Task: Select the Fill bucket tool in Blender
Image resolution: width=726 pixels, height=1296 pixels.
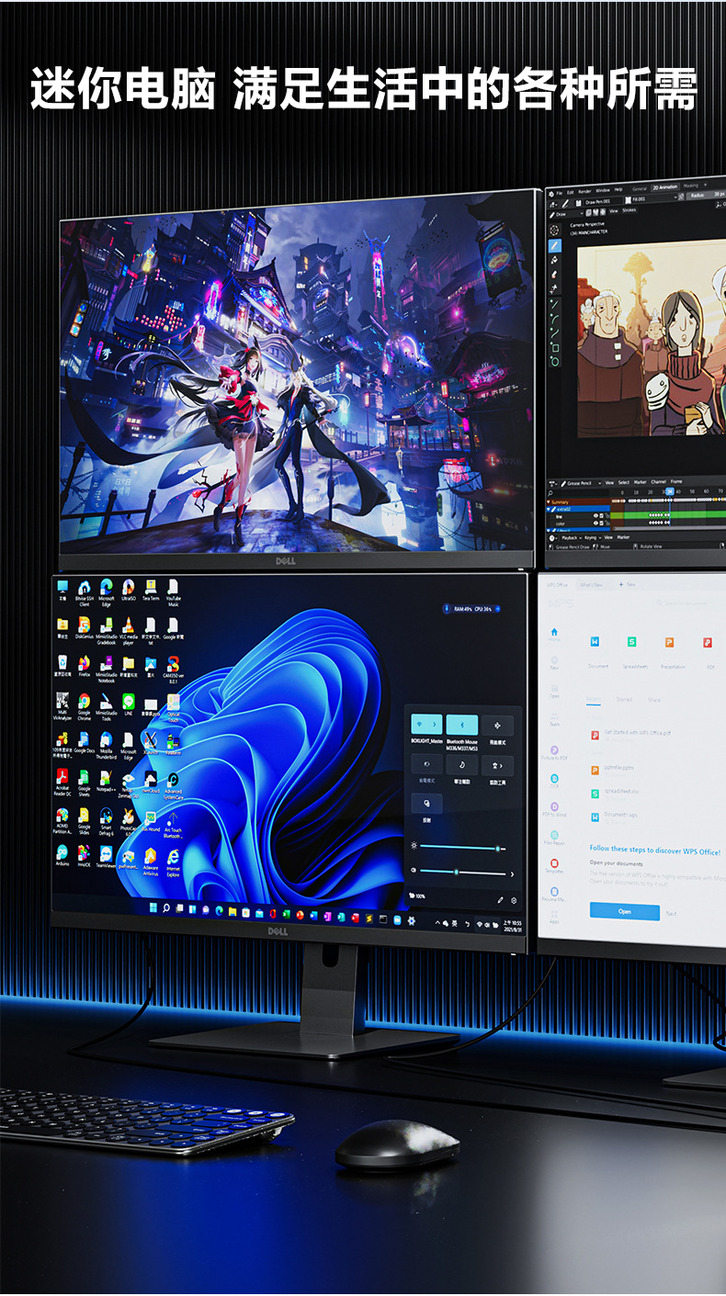Action: (555, 260)
